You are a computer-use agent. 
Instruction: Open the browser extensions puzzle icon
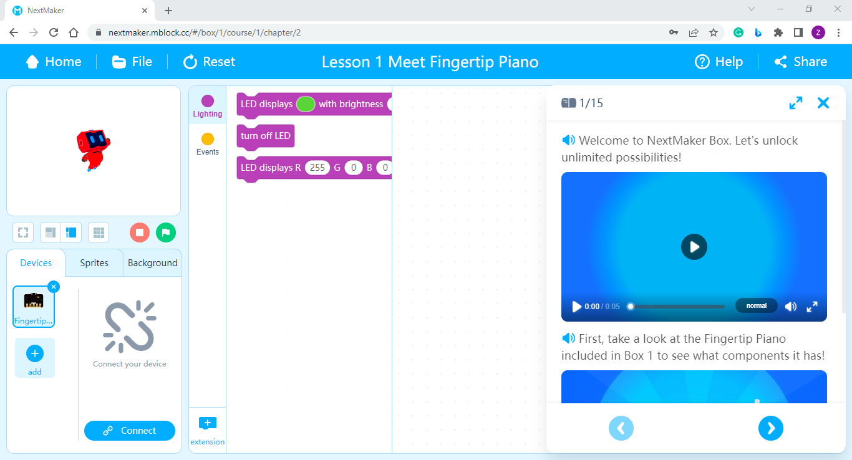pyautogui.click(x=778, y=32)
